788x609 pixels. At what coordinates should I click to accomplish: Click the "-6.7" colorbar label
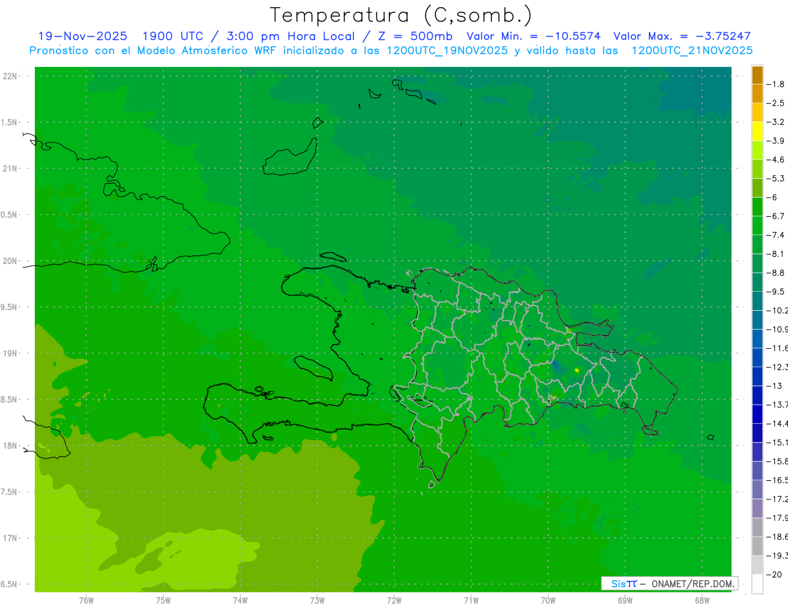point(776,216)
